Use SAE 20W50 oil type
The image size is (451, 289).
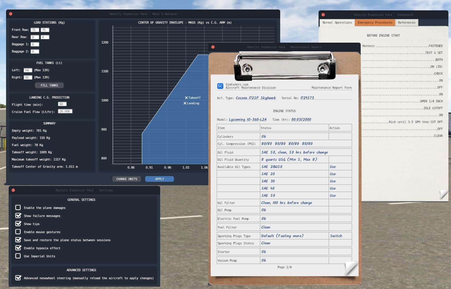333,167
